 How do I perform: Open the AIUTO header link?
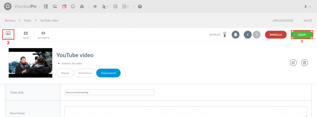(308, 21)
